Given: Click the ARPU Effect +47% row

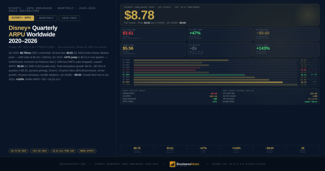Looking at the screenshot, I should click(170, 101).
